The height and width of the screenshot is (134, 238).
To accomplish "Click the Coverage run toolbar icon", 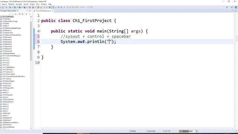I will [x=19, y=7].
